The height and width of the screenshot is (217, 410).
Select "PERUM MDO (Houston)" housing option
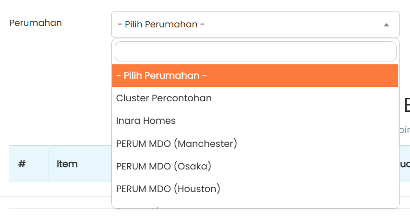[168, 188]
